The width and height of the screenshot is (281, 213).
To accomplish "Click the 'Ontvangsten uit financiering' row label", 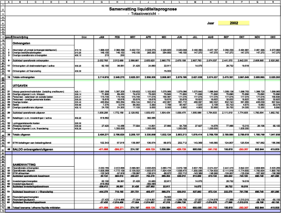I will (x=27, y=71).
